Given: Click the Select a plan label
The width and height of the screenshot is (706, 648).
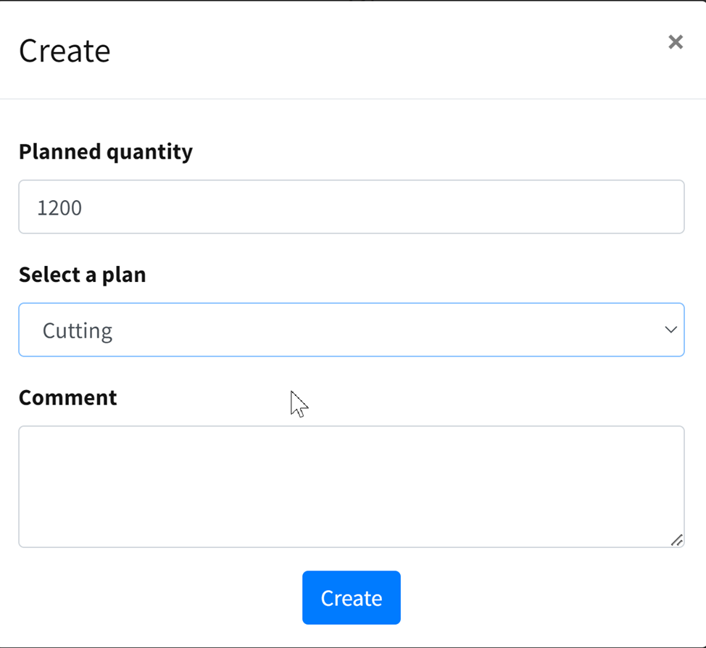Looking at the screenshot, I should [82, 275].
